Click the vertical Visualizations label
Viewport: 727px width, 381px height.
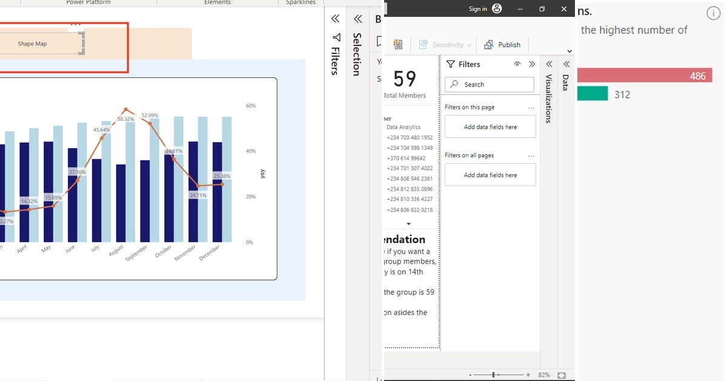click(549, 99)
